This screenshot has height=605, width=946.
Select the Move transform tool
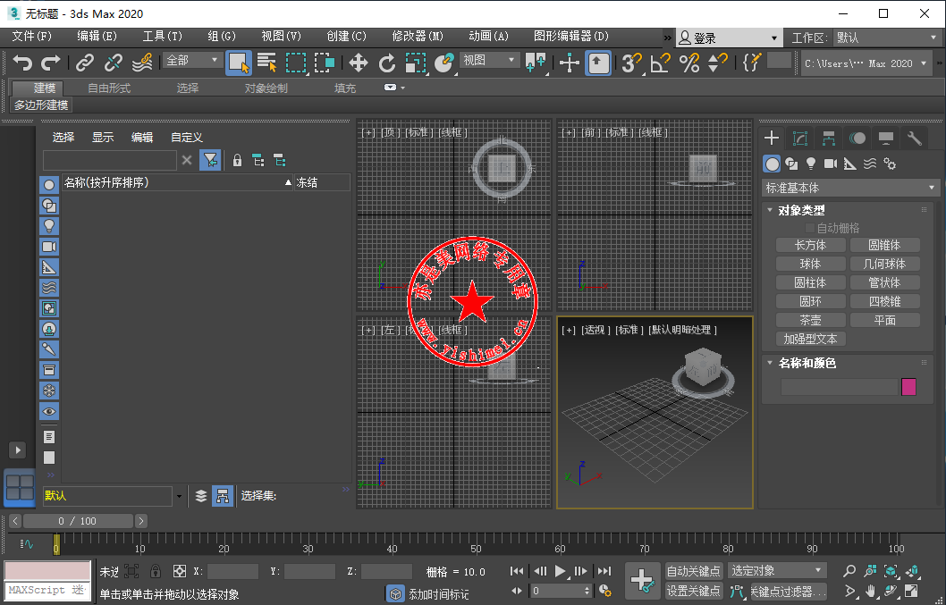358,63
